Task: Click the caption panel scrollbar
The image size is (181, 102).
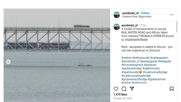Action: 177,27
